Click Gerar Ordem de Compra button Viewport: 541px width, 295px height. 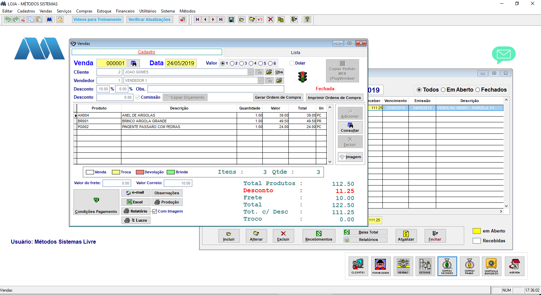point(278,97)
